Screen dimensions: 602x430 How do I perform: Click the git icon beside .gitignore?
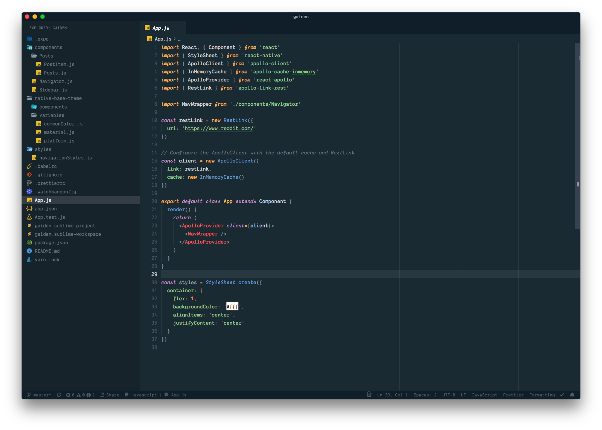(29, 174)
